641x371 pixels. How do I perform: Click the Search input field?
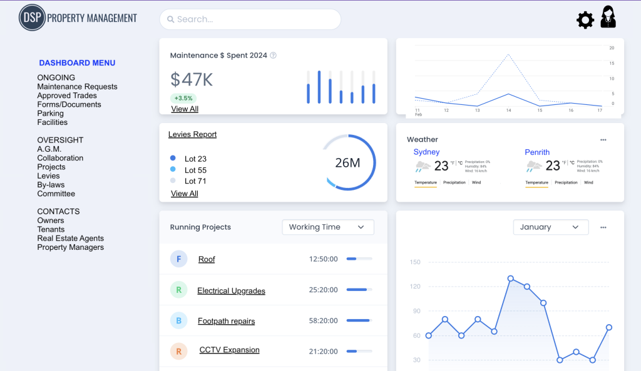(250, 19)
